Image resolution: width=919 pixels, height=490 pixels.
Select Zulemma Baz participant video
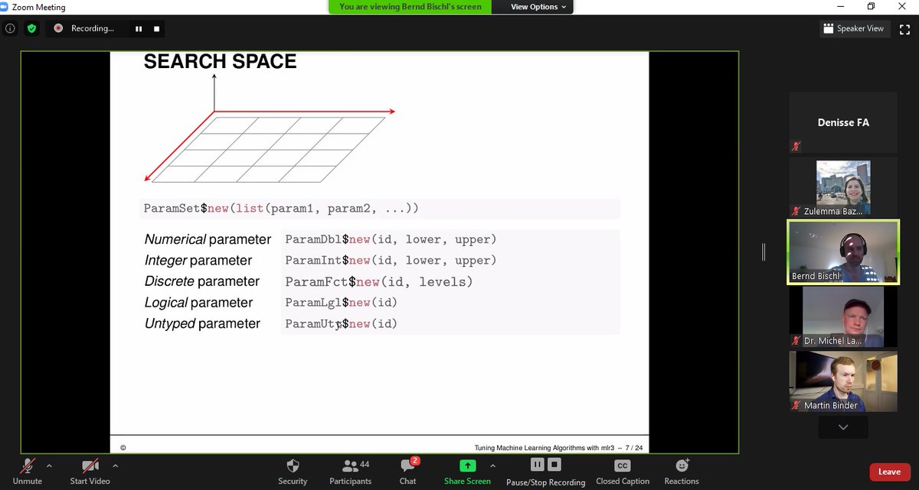(x=843, y=187)
